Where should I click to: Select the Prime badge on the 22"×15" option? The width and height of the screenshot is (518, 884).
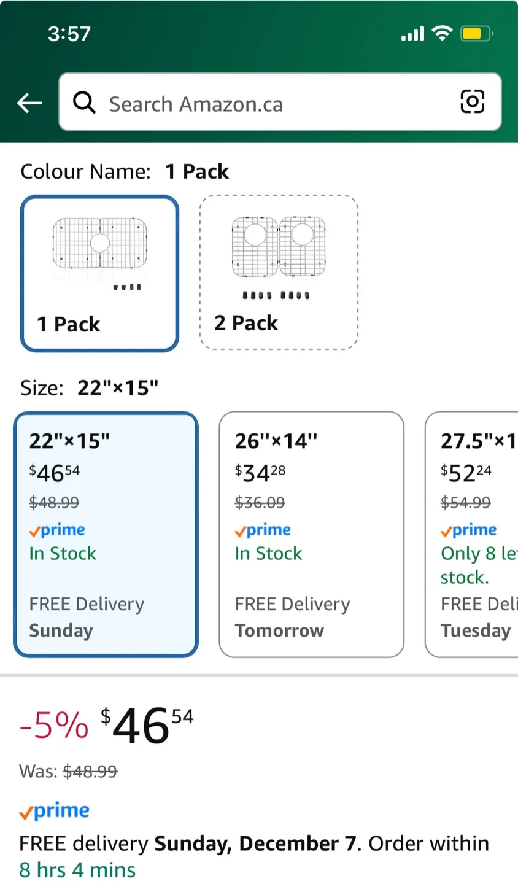[x=56, y=530]
